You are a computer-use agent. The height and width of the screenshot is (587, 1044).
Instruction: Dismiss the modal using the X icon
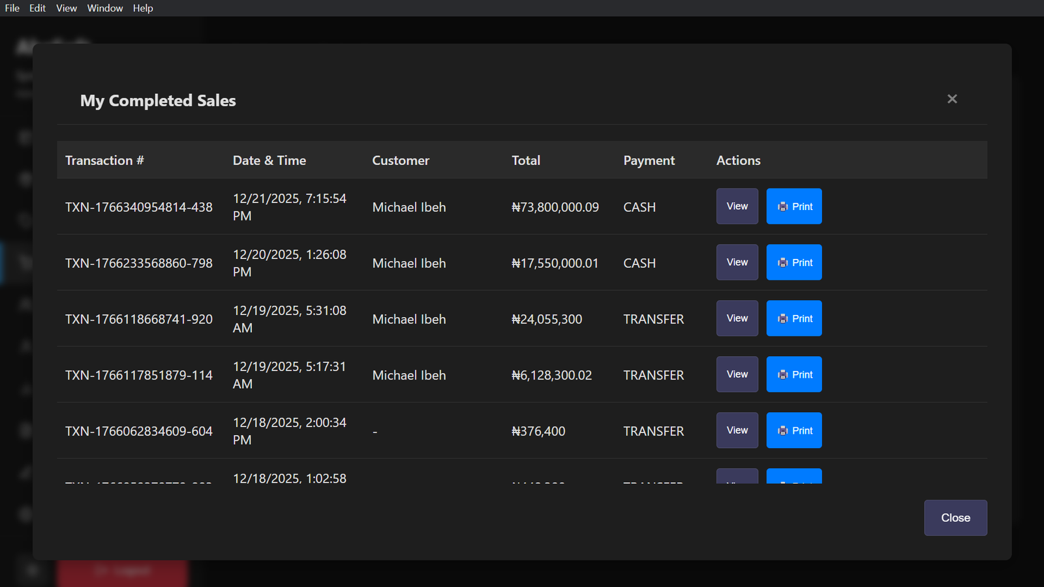click(x=952, y=98)
